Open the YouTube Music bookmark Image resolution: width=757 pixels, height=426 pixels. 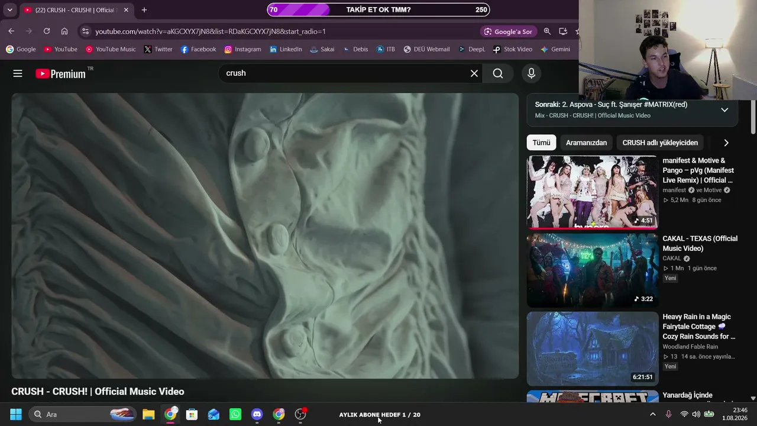pyautogui.click(x=111, y=49)
